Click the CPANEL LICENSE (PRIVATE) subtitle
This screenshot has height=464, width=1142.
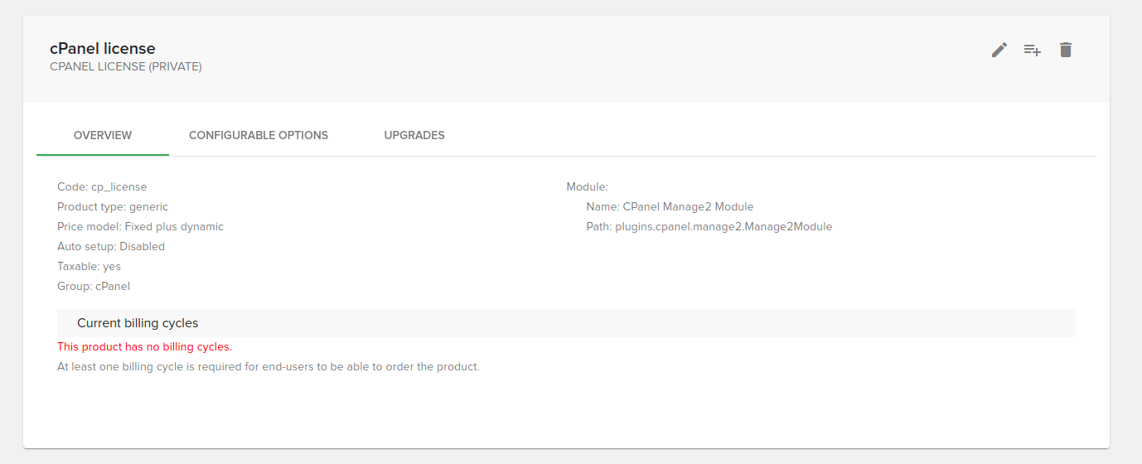pos(126,66)
